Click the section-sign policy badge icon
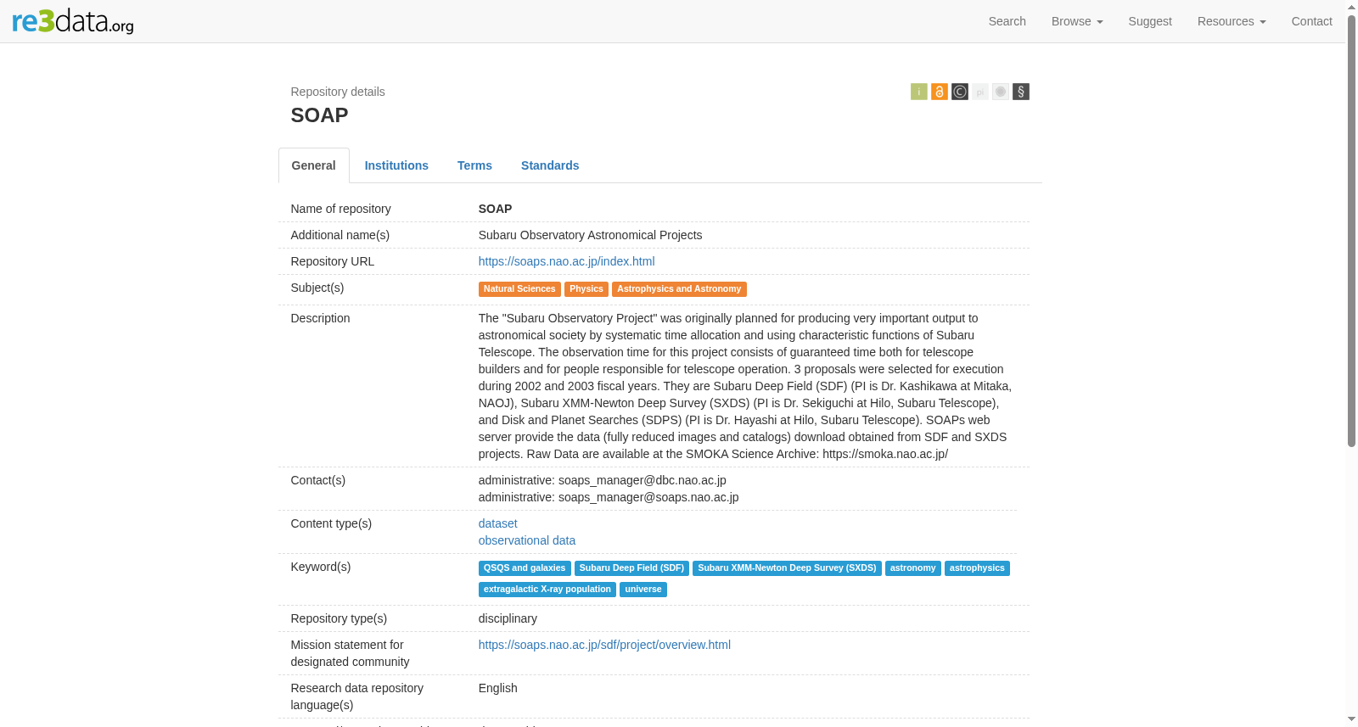The image size is (1358, 727). point(1021,92)
